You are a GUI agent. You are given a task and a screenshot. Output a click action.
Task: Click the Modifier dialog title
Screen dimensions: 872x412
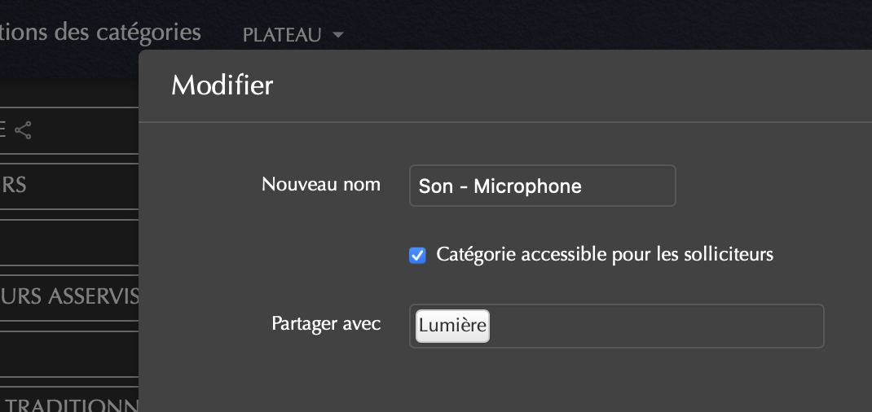222,85
